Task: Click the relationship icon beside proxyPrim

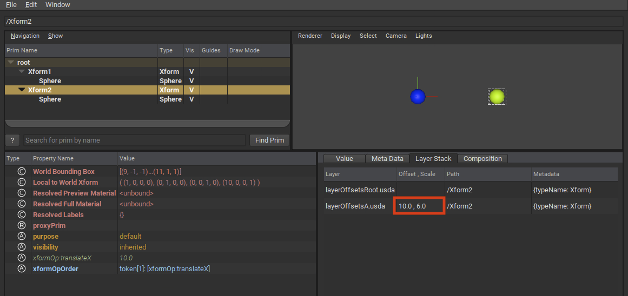Action: tap(22, 225)
